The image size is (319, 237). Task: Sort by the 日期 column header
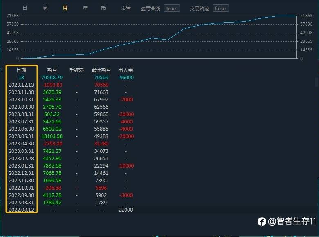(21, 70)
